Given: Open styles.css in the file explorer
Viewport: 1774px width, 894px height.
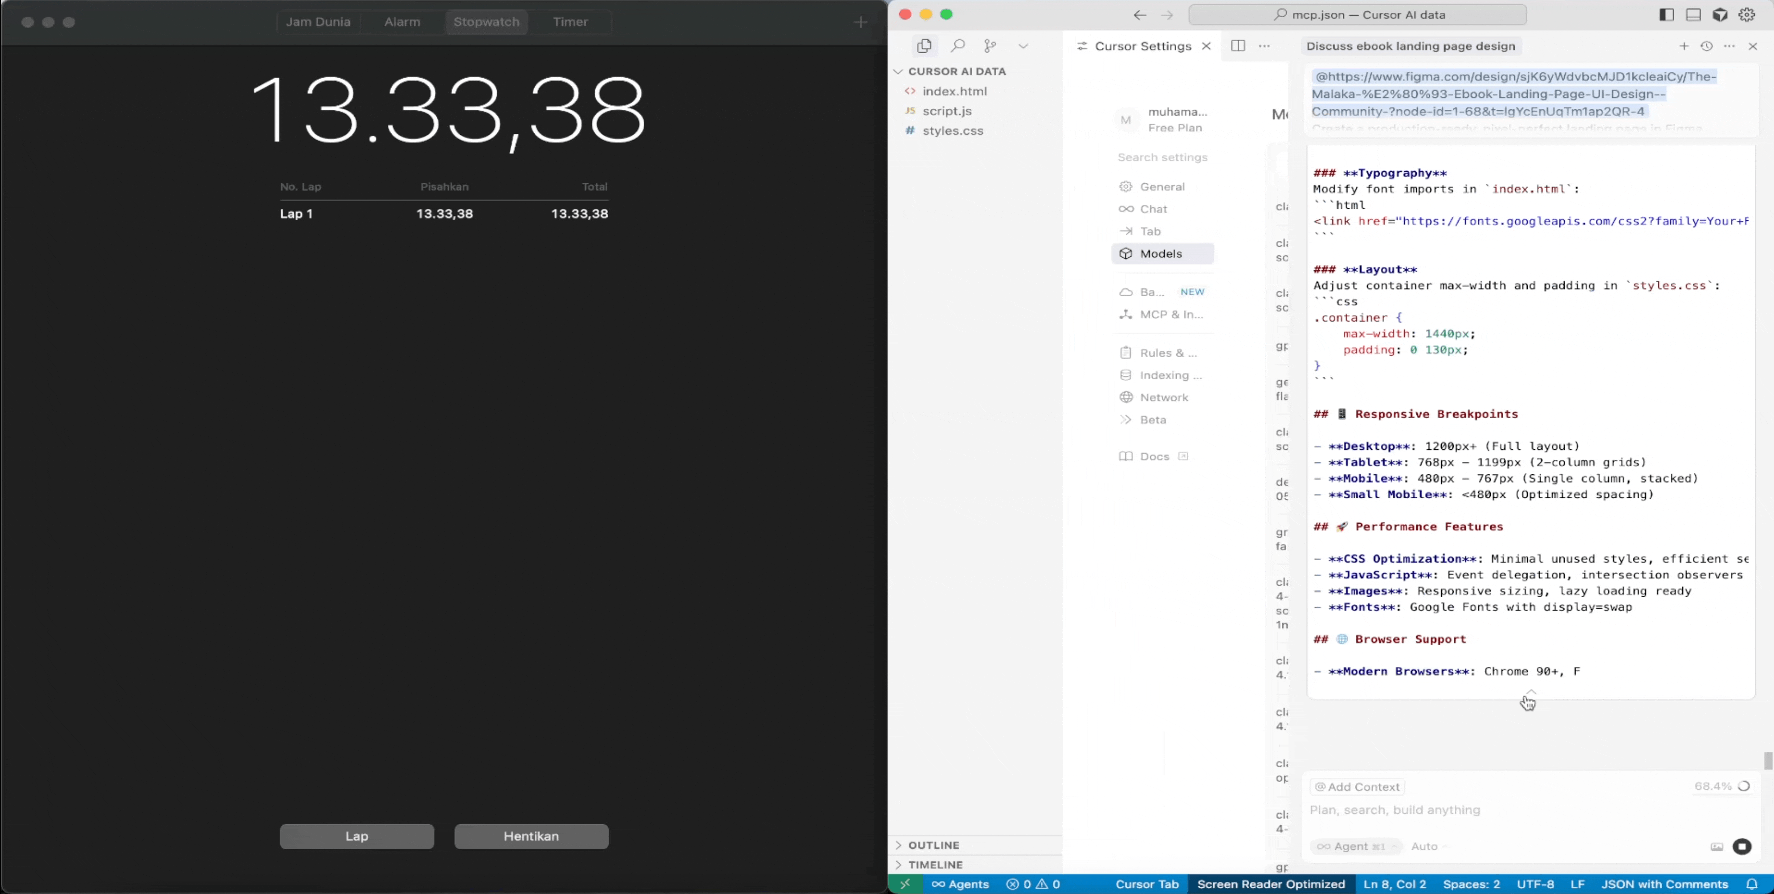Looking at the screenshot, I should 953,131.
